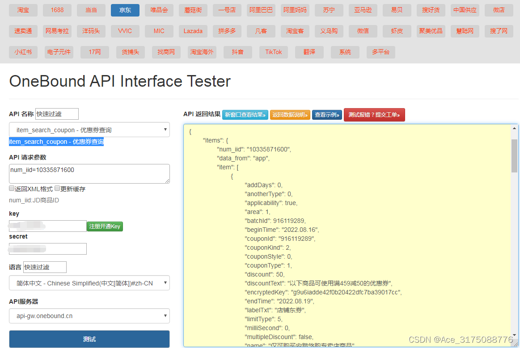Open the Lazada platform tab
Screen dimensions: 520x348
pos(193,31)
